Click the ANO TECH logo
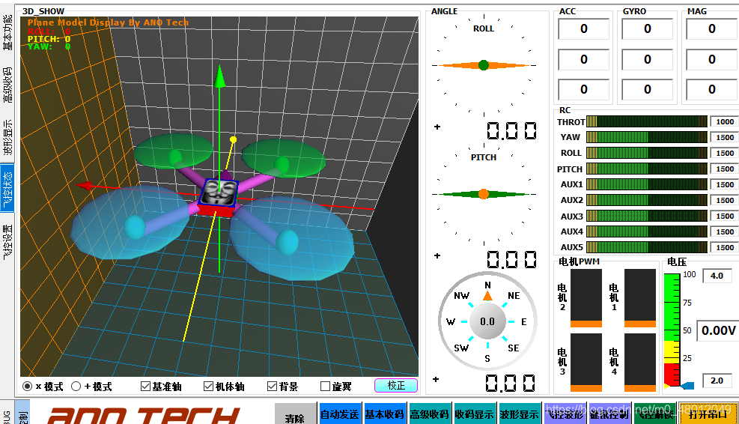 (x=144, y=415)
